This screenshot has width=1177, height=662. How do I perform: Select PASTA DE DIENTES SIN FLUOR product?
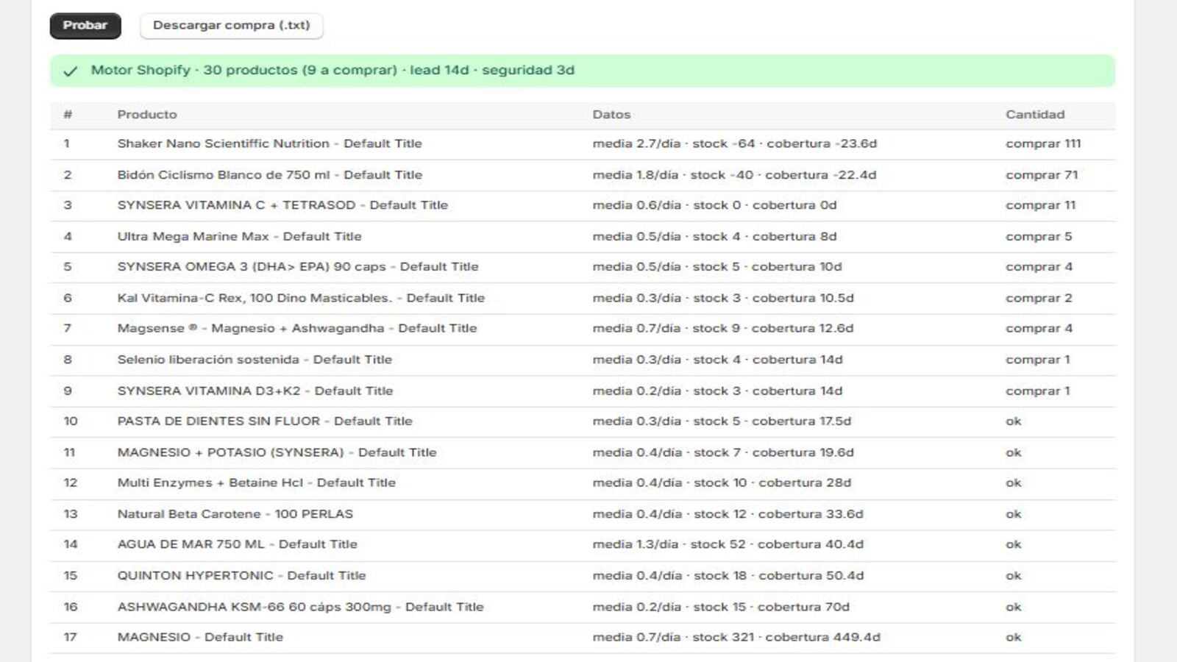[265, 421]
